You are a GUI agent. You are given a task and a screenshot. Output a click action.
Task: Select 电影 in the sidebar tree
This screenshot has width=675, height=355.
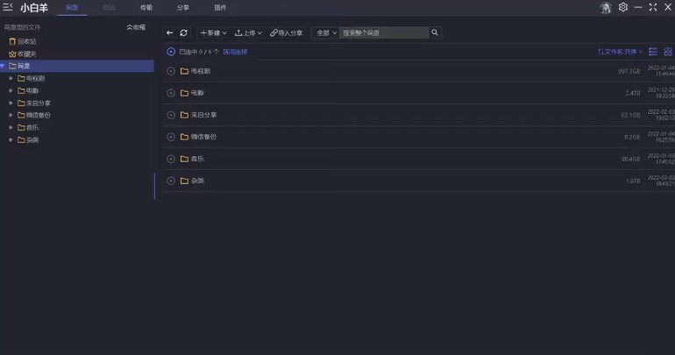click(x=32, y=91)
